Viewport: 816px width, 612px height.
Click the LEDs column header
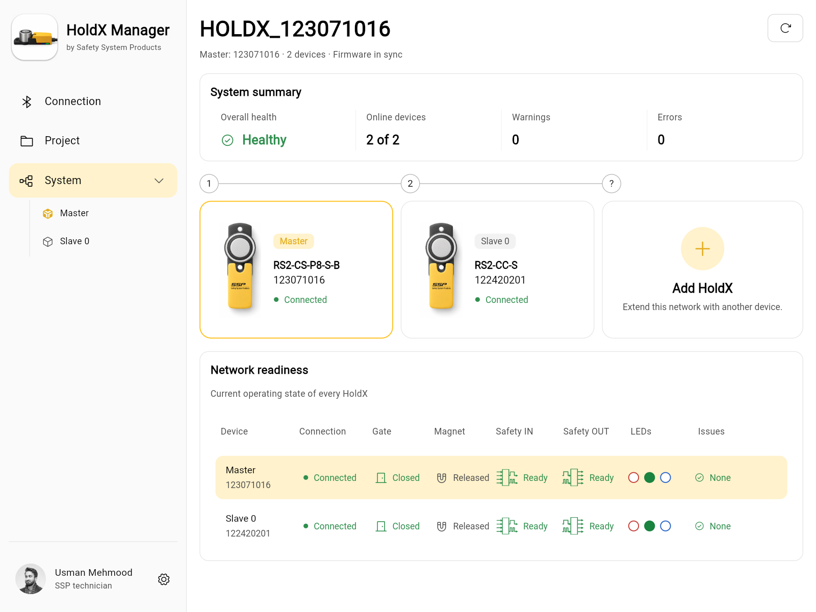641,431
